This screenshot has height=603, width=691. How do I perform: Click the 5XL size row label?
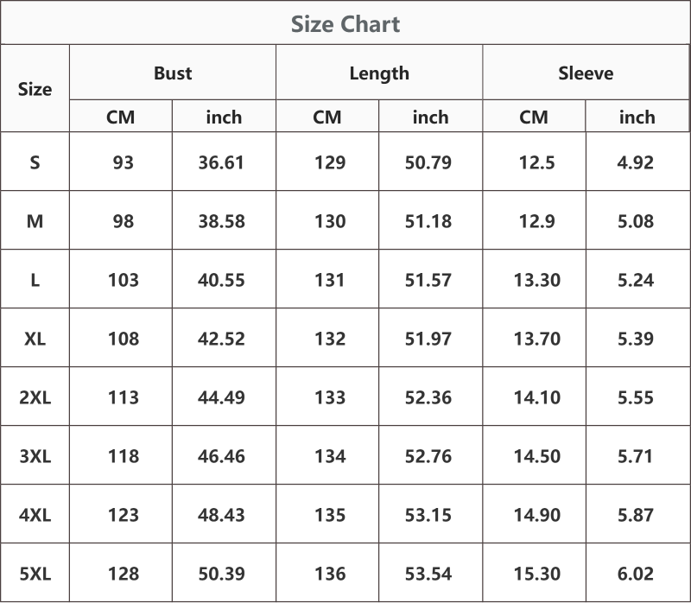[x=35, y=574]
